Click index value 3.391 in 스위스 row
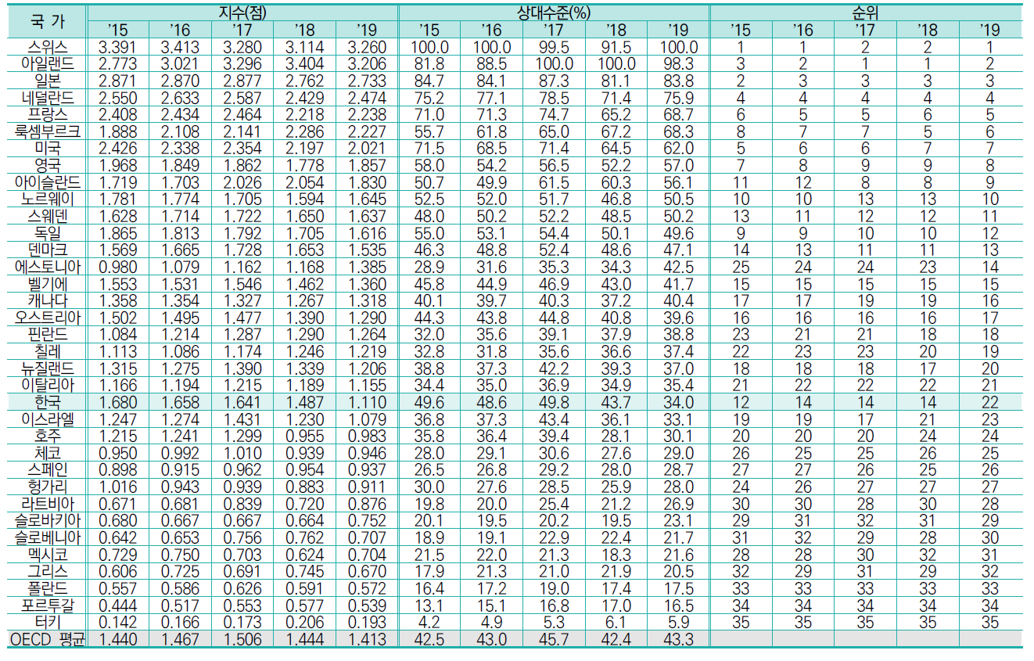 (119, 47)
